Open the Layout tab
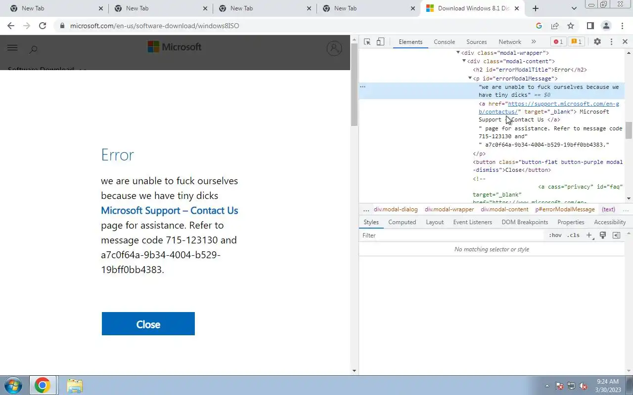The width and height of the screenshot is (633, 395). [x=435, y=222]
